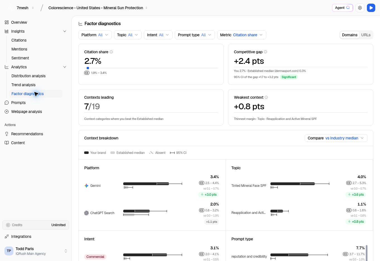The height and width of the screenshot is (261, 380).
Task: Click the Webpage analysis gauge icon
Action: click(x=7, y=112)
